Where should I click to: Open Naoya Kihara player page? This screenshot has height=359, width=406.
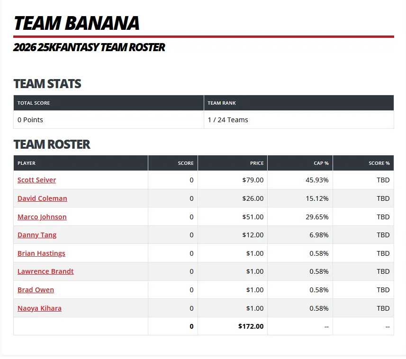[x=39, y=308]
